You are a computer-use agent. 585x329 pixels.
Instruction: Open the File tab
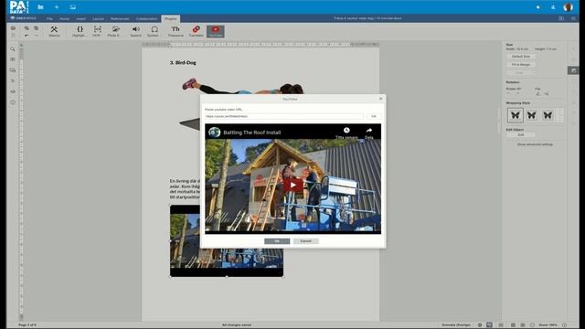click(x=49, y=18)
